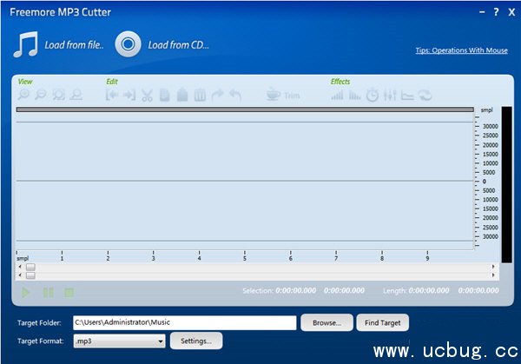Click the first zoom magnifier in View
Viewport: 521px width, 364px height.
[24, 96]
